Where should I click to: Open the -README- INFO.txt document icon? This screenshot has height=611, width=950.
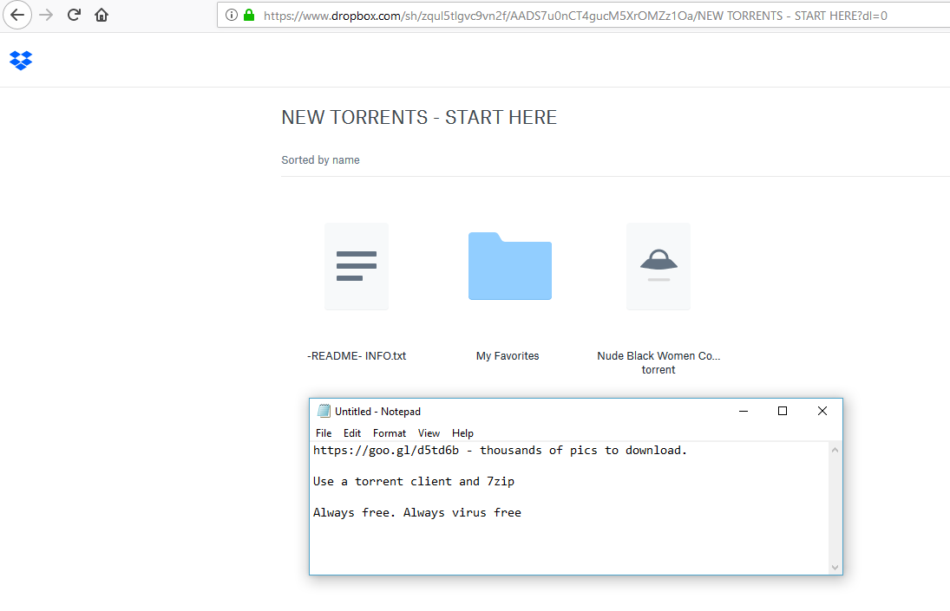pos(357,266)
